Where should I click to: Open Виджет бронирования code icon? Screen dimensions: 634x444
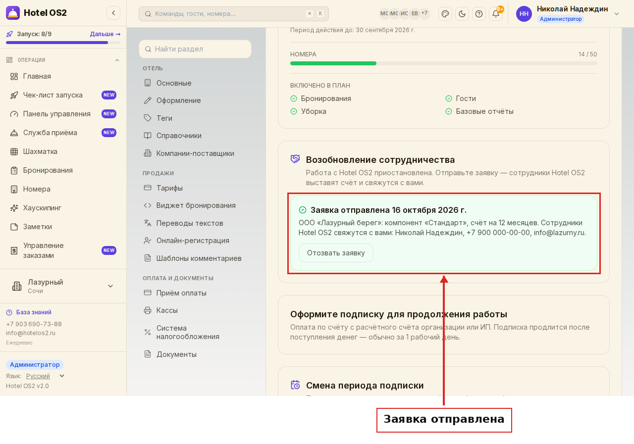click(148, 205)
